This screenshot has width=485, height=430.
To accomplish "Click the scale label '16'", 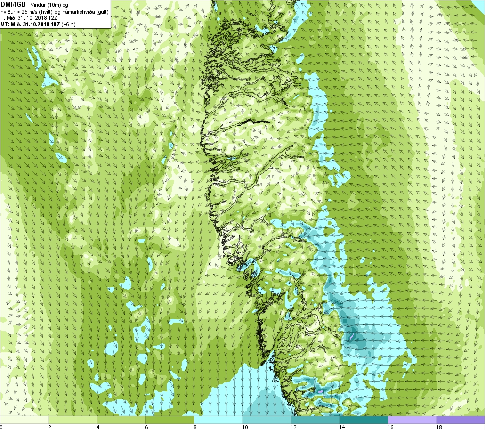I will pyautogui.click(x=390, y=427).
